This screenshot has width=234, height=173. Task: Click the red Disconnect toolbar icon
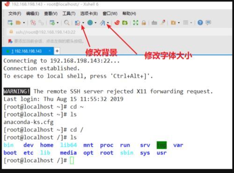coord(33,23)
